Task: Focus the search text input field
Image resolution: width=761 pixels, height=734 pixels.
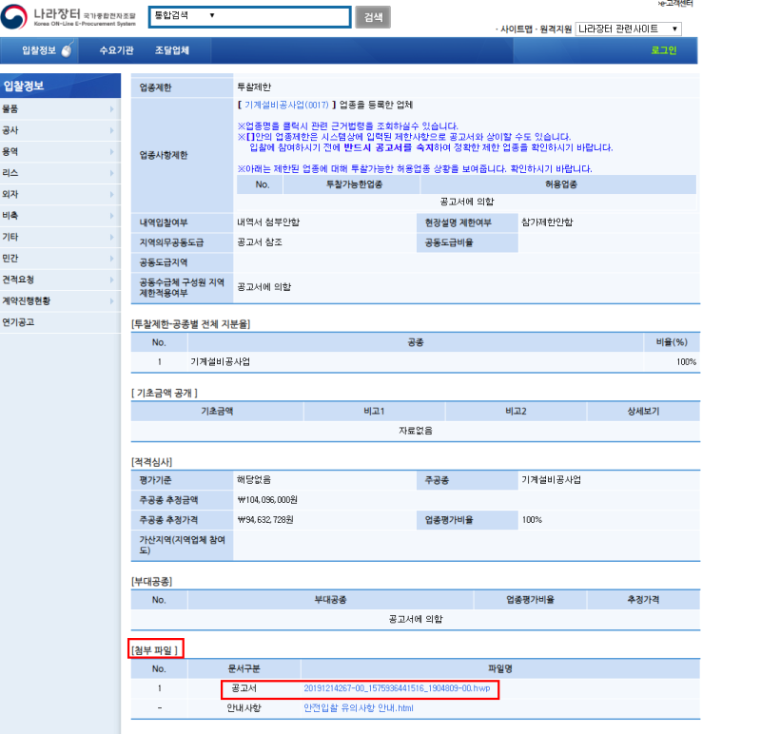Action: [x=283, y=16]
